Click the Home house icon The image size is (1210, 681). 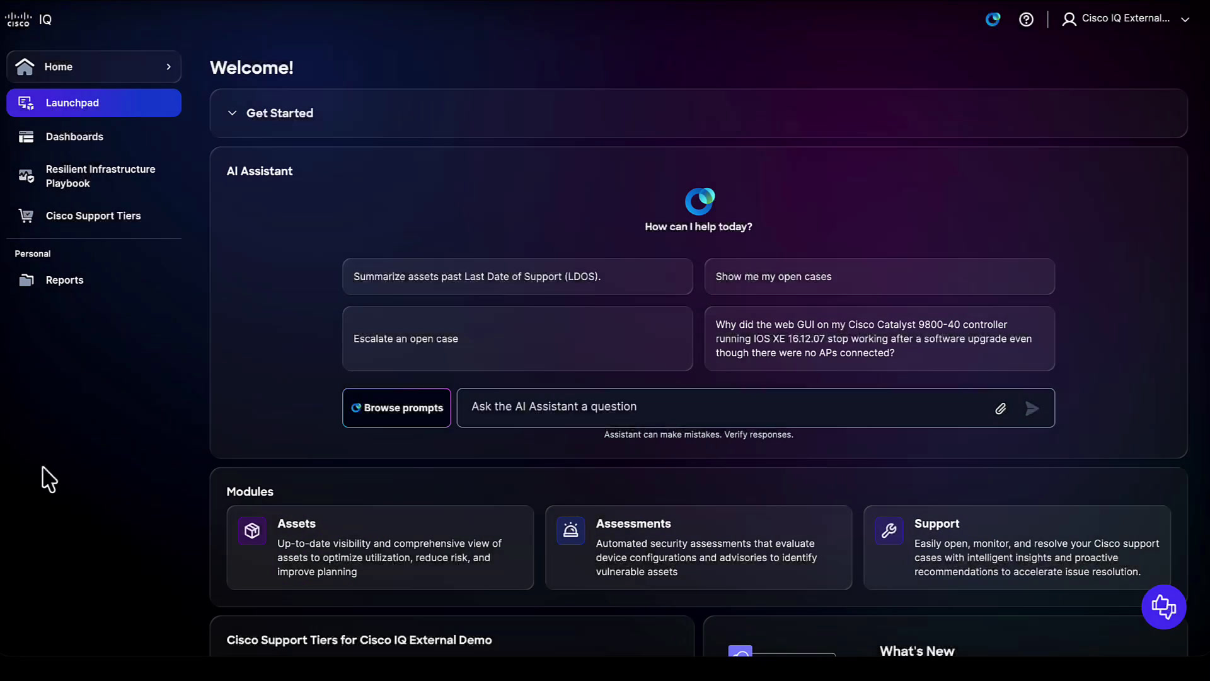pos(25,67)
